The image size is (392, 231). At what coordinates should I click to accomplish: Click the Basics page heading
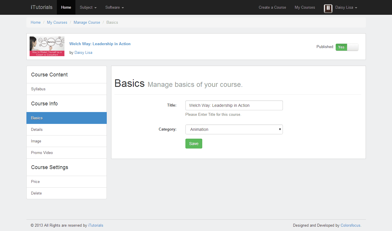coord(129,83)
